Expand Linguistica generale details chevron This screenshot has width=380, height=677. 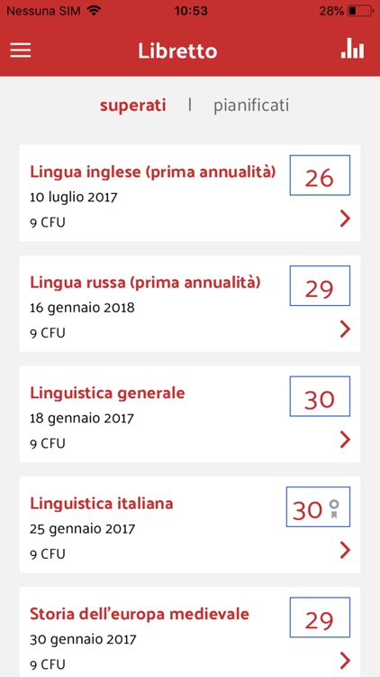click(345, 440)
